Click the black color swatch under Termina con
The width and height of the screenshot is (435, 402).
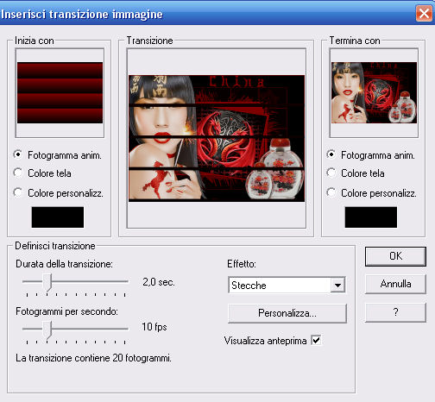tap(371, 217)
